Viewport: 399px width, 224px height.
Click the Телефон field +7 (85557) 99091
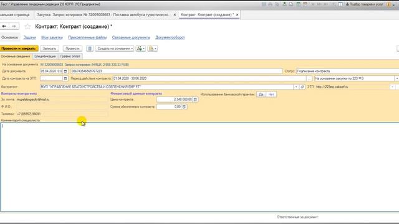pos(62,114)
